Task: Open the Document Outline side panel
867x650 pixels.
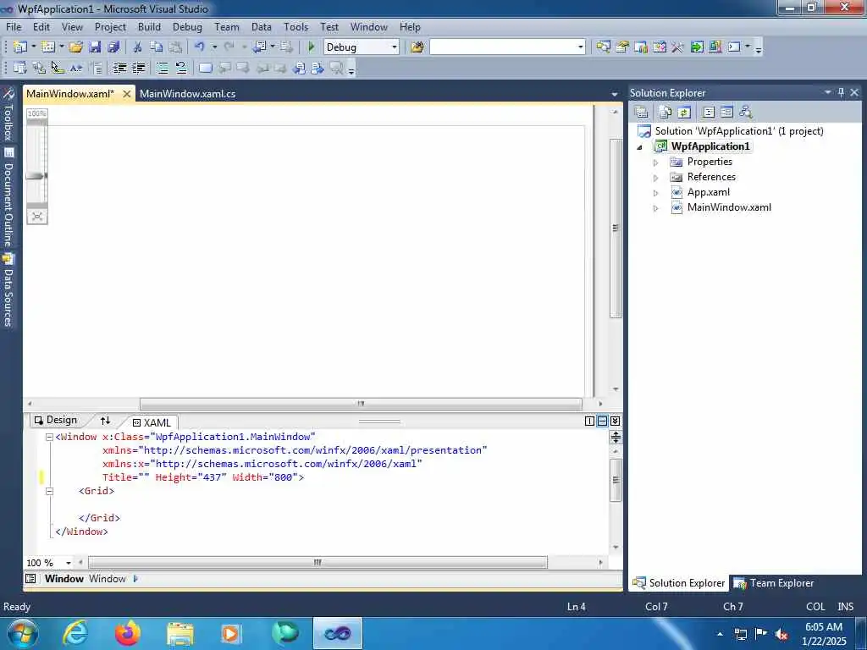Action: (x=8, y=197)
